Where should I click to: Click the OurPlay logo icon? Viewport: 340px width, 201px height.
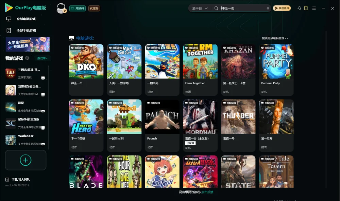(x=9, y=8)
